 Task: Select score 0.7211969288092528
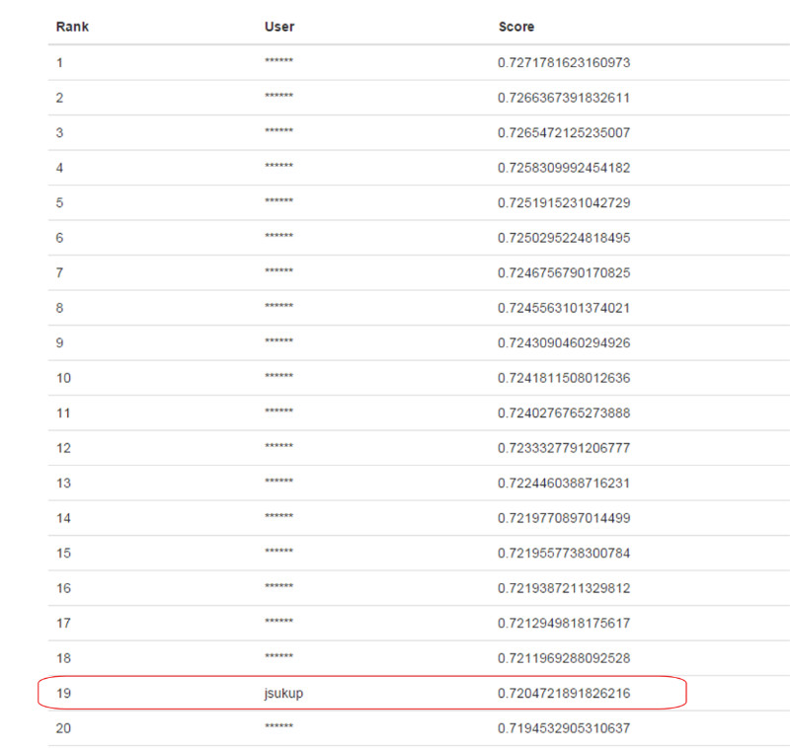564,658
